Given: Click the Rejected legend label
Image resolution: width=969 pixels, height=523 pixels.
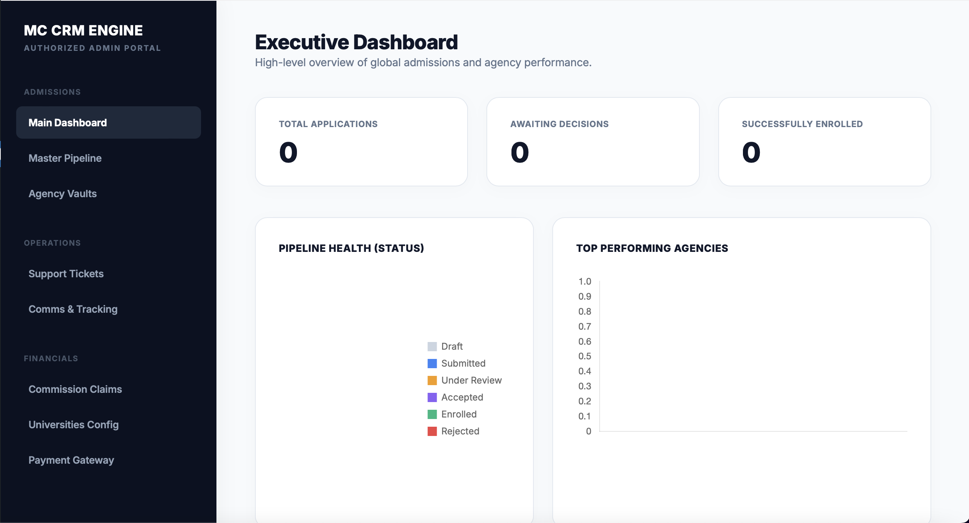Looking at the screenshot, I should coord(460,431).
